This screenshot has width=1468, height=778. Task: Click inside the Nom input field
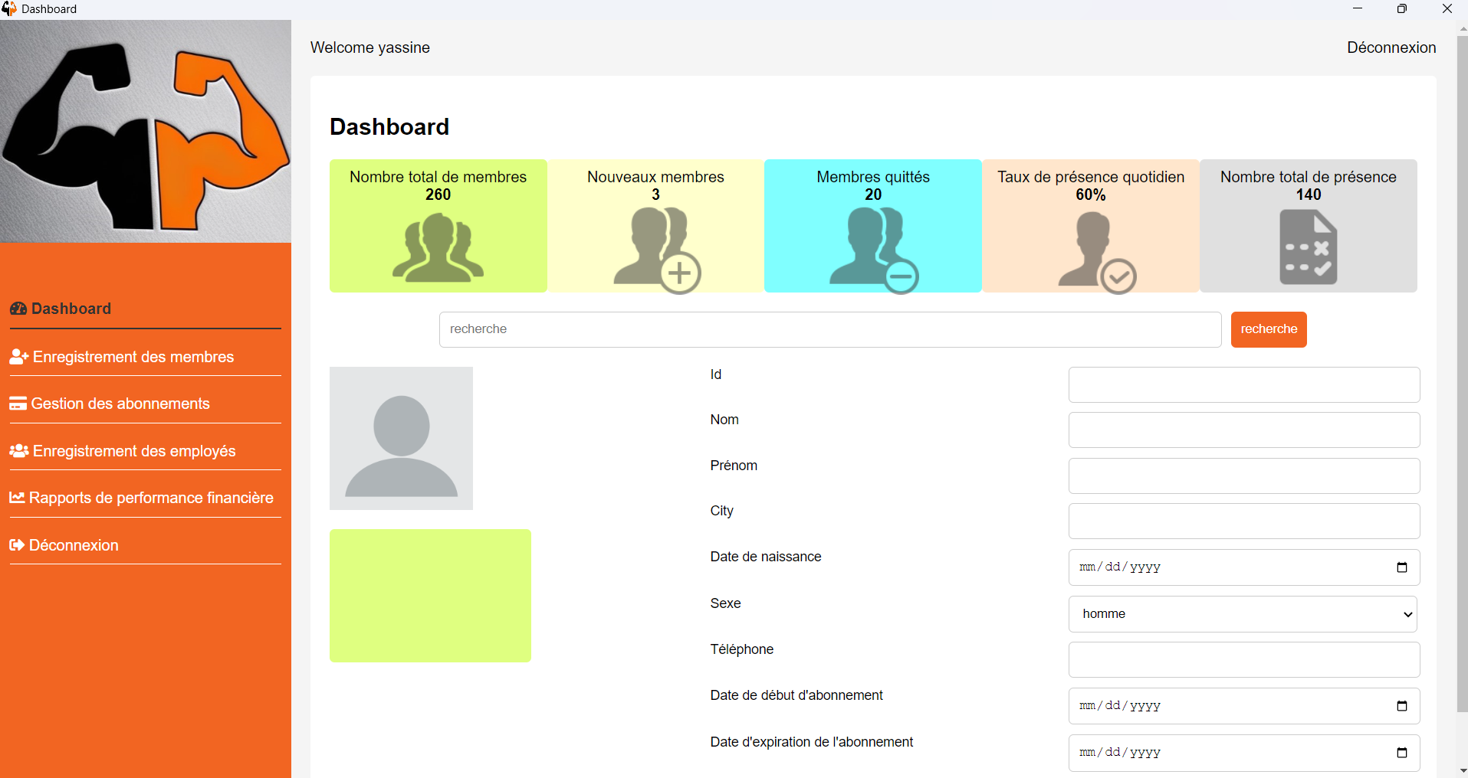click(x=1242, y=430)
